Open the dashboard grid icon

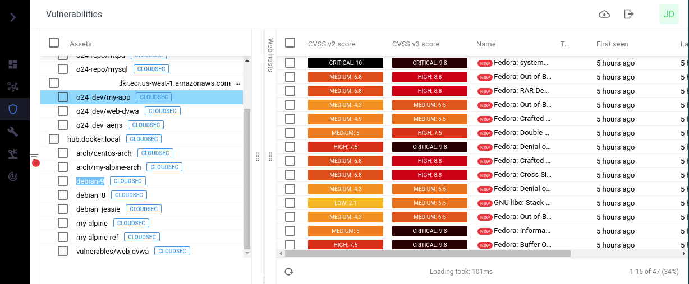[x=13, y=64]
